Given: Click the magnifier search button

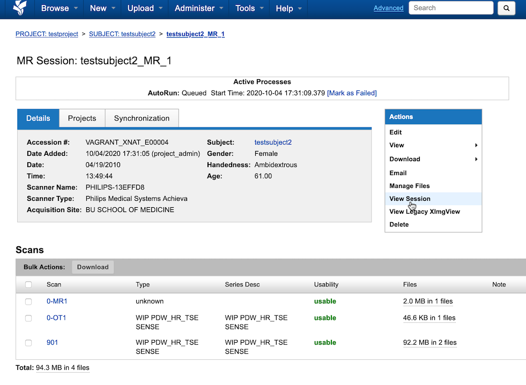Looking at the screenshot, I should pyautogui.click(x=506, y=8).
